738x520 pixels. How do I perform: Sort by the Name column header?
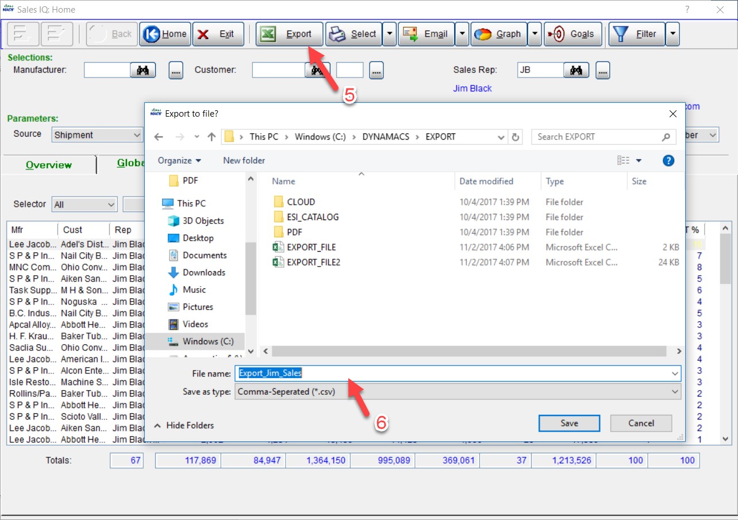tap(361, 181)
